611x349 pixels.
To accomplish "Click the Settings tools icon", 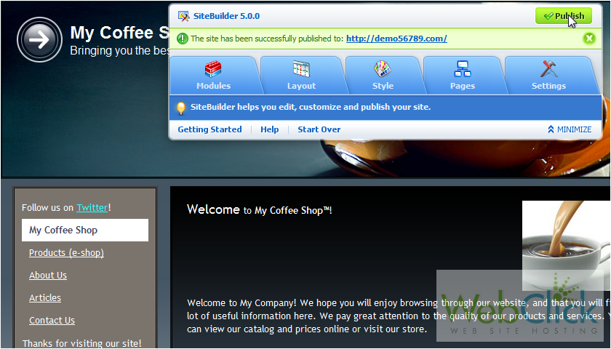I will [548, 69].
